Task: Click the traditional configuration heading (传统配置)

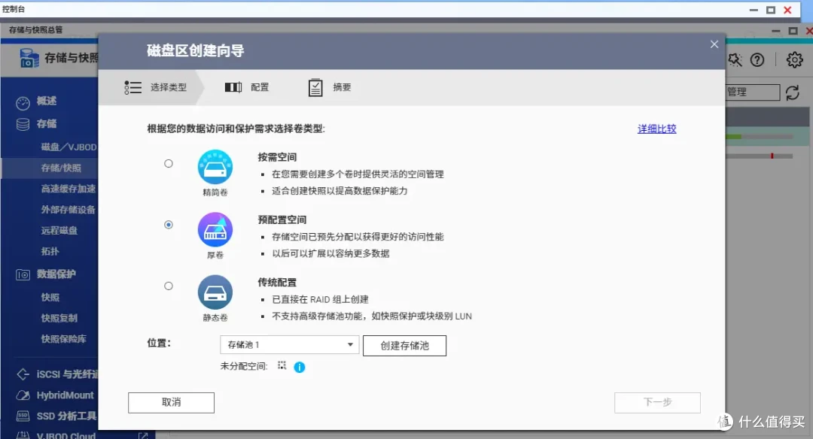Action: (277, 282)
